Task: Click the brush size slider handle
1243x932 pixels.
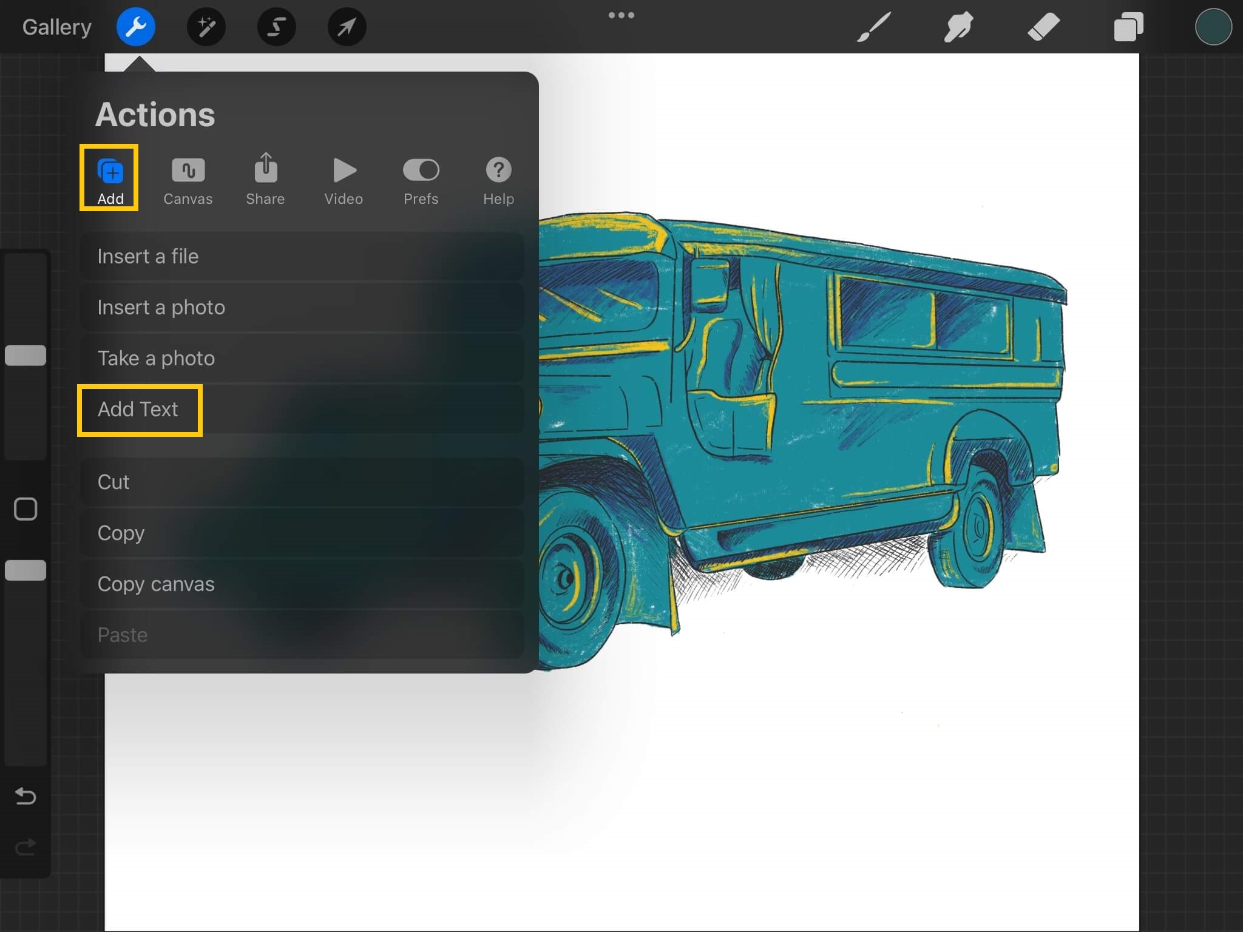Action: (25, 356)
